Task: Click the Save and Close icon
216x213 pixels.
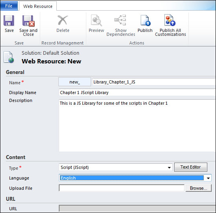Action: [x=28, y=21]
